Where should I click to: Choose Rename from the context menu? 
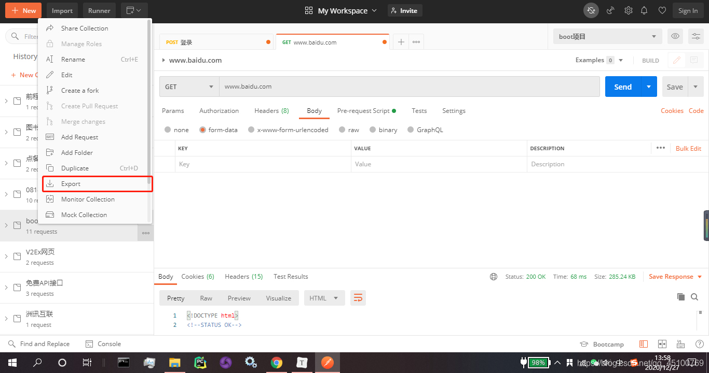(93, 60)
